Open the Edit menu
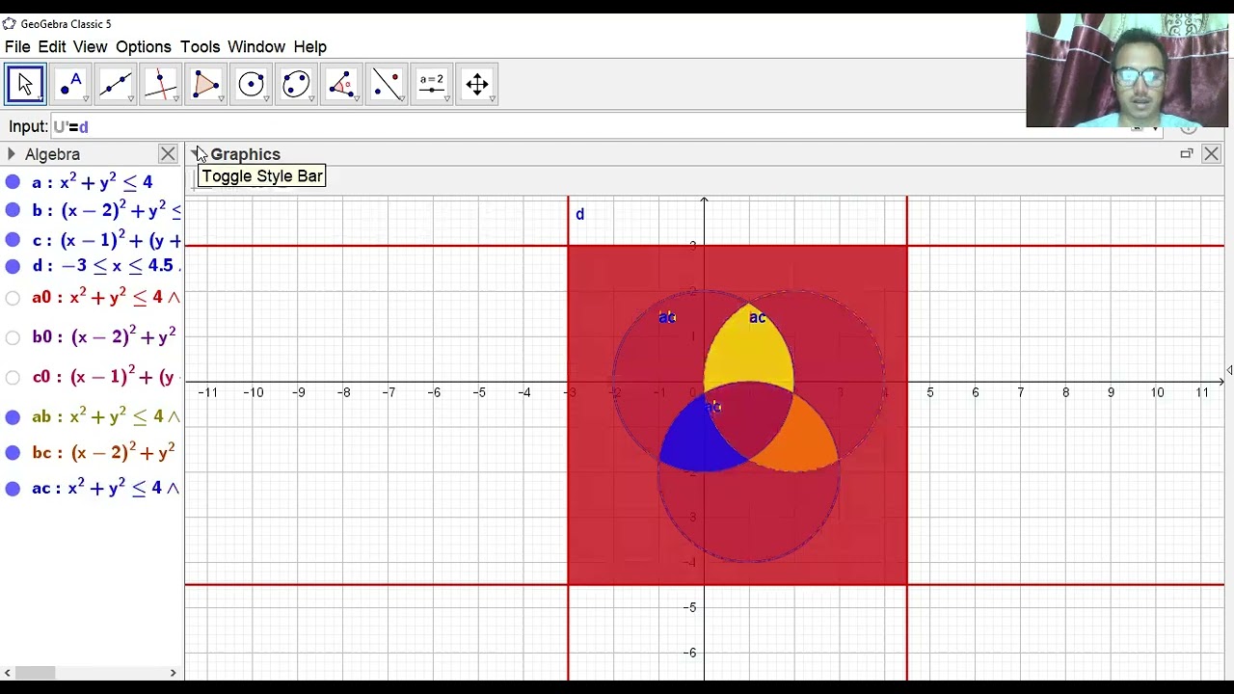The width and height of the screenshot is (1234, 694). click(52, 46)
